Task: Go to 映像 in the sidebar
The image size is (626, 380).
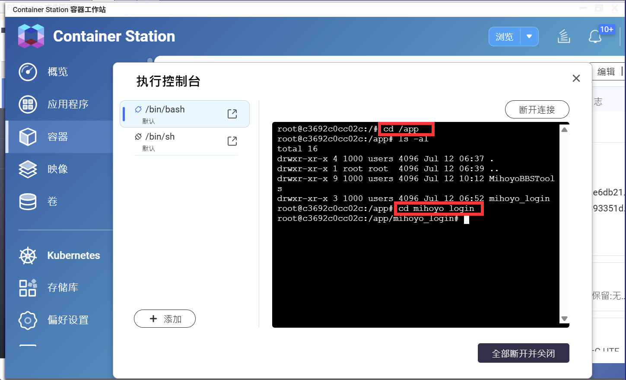Action: tap(58, 169)
